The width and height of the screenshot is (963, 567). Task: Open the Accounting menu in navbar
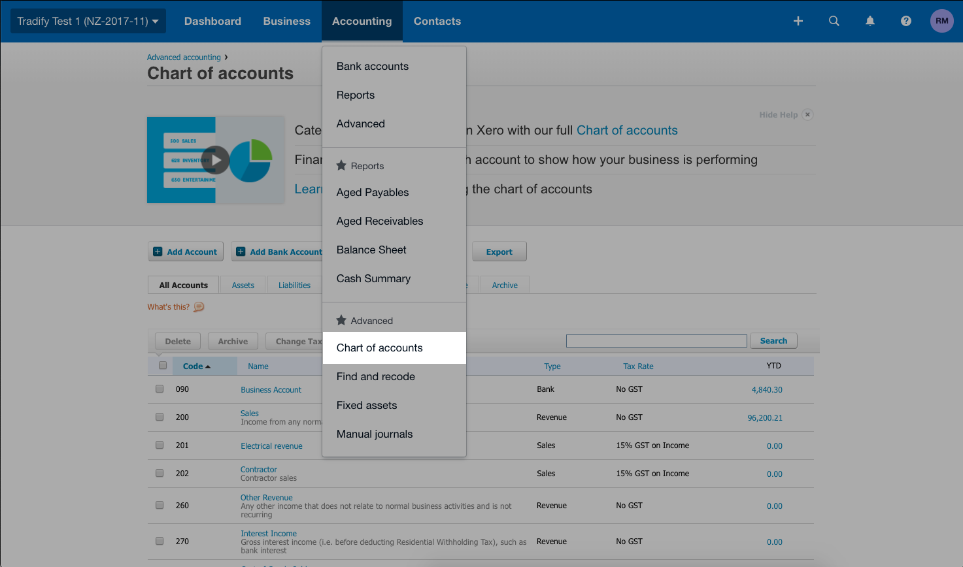(x=362, y=21)
